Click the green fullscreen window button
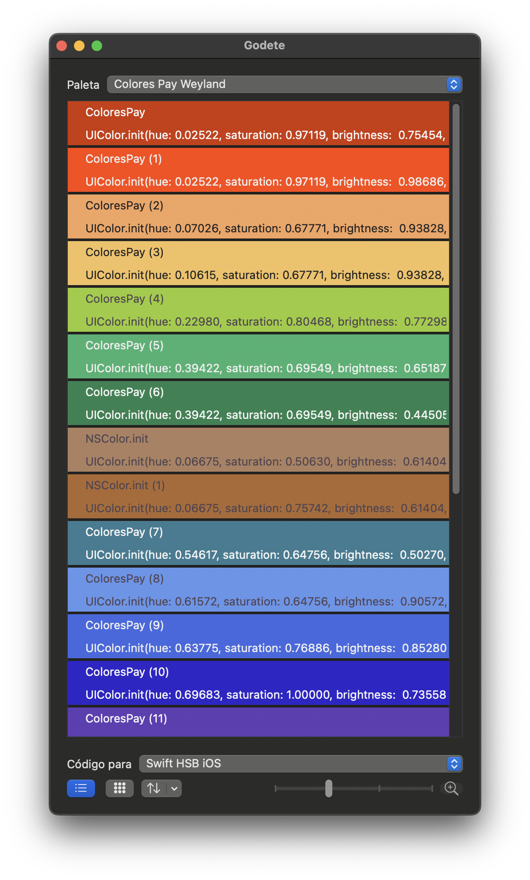530x880 pixels. (97, 46)
